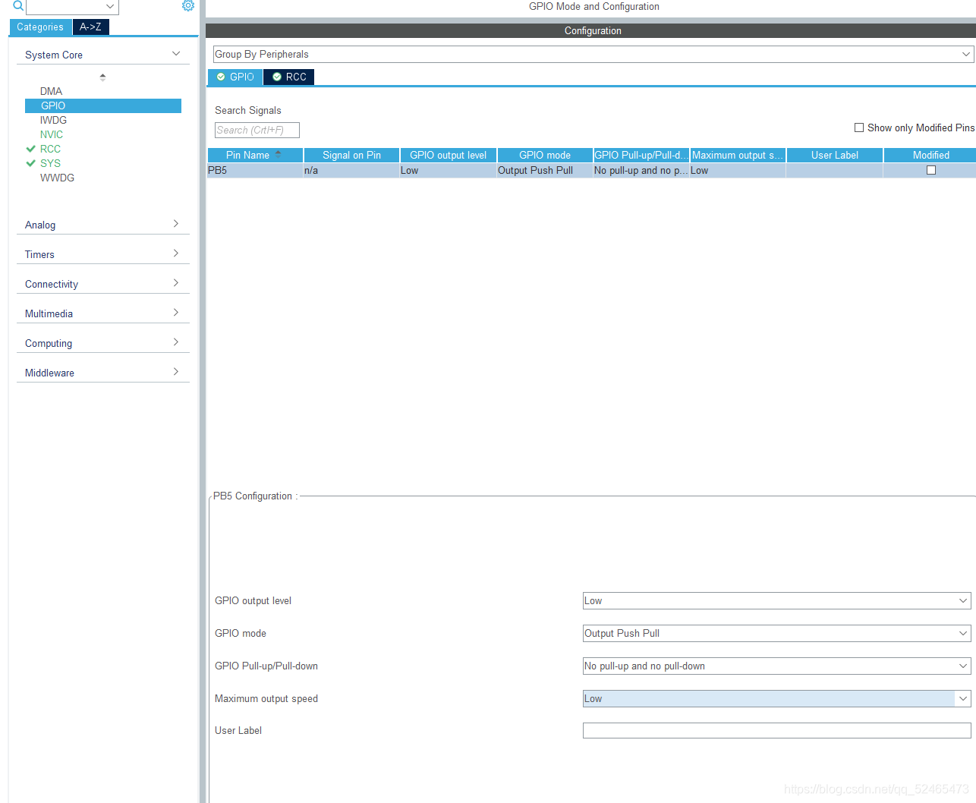Select RCC in System Core list

50,149
